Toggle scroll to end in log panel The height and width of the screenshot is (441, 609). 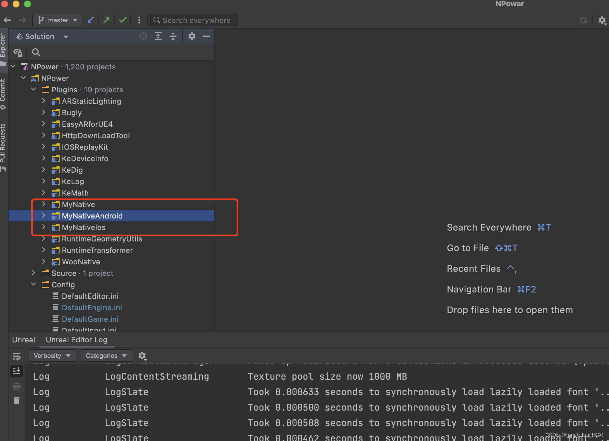[x=17, y=371]
